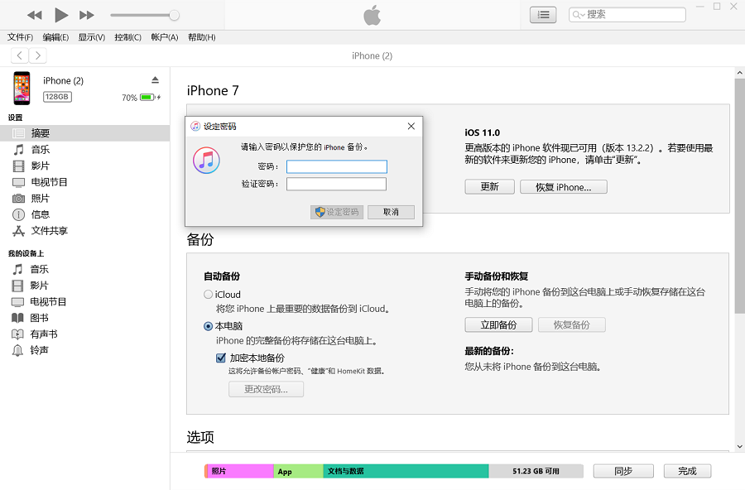
Task: Click the 音乐 icon under 我的设备上
Action: click(x=17, y=270)
